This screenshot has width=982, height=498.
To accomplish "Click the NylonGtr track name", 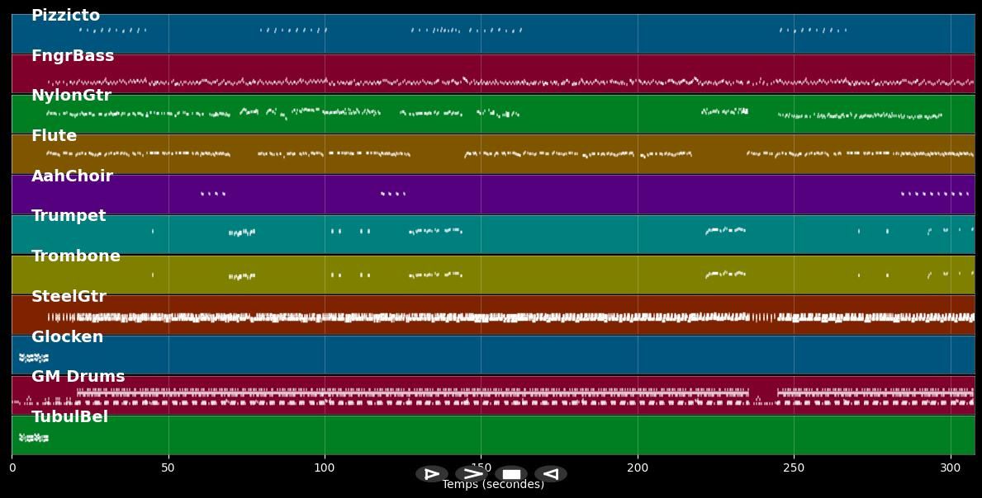I will (71, 96).
